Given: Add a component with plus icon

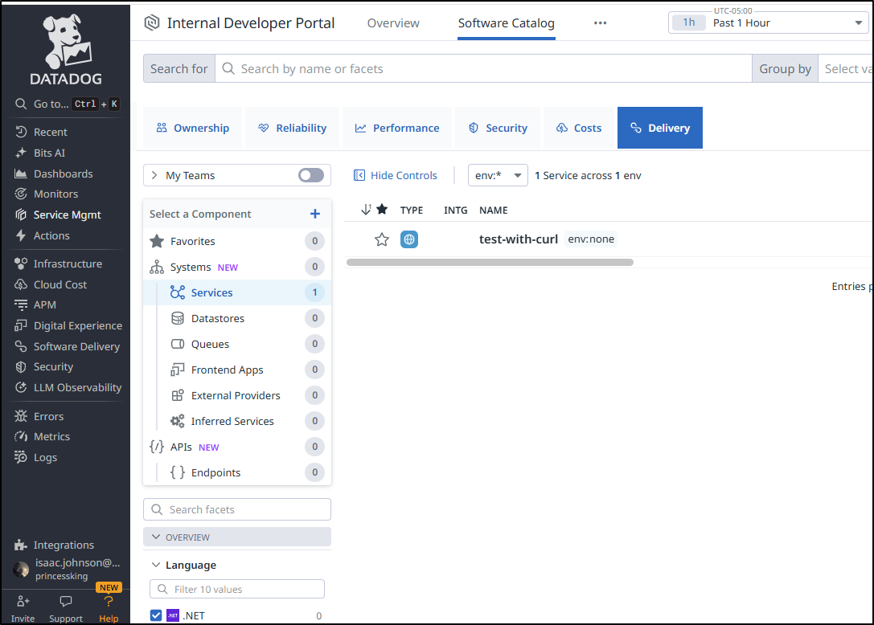Looking at the screenshot, I should (x=315, y=214).
